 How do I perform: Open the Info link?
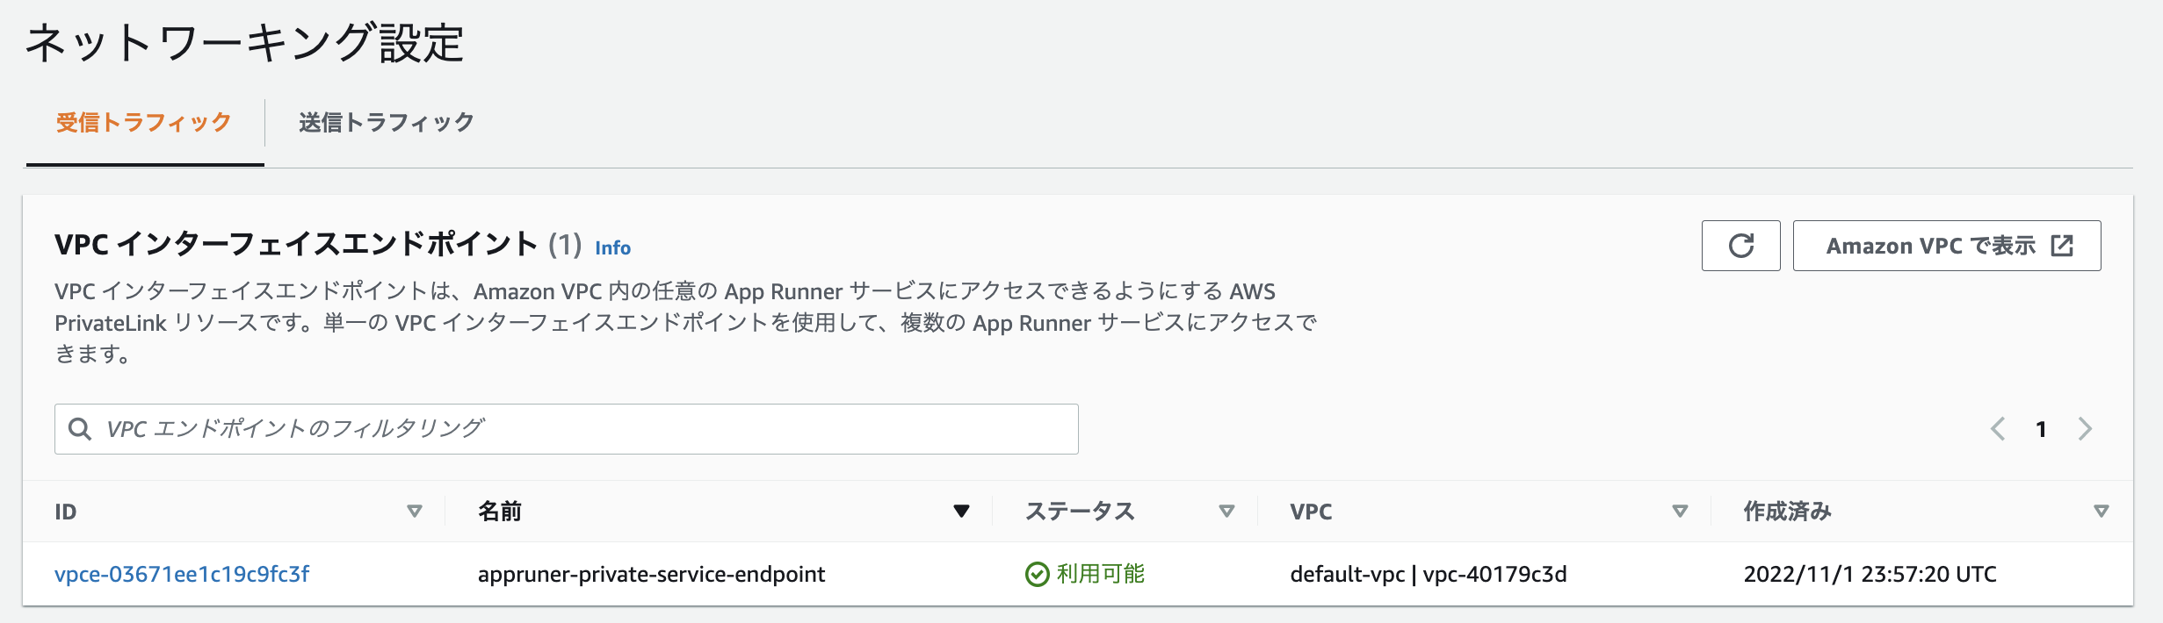[612, 248]
